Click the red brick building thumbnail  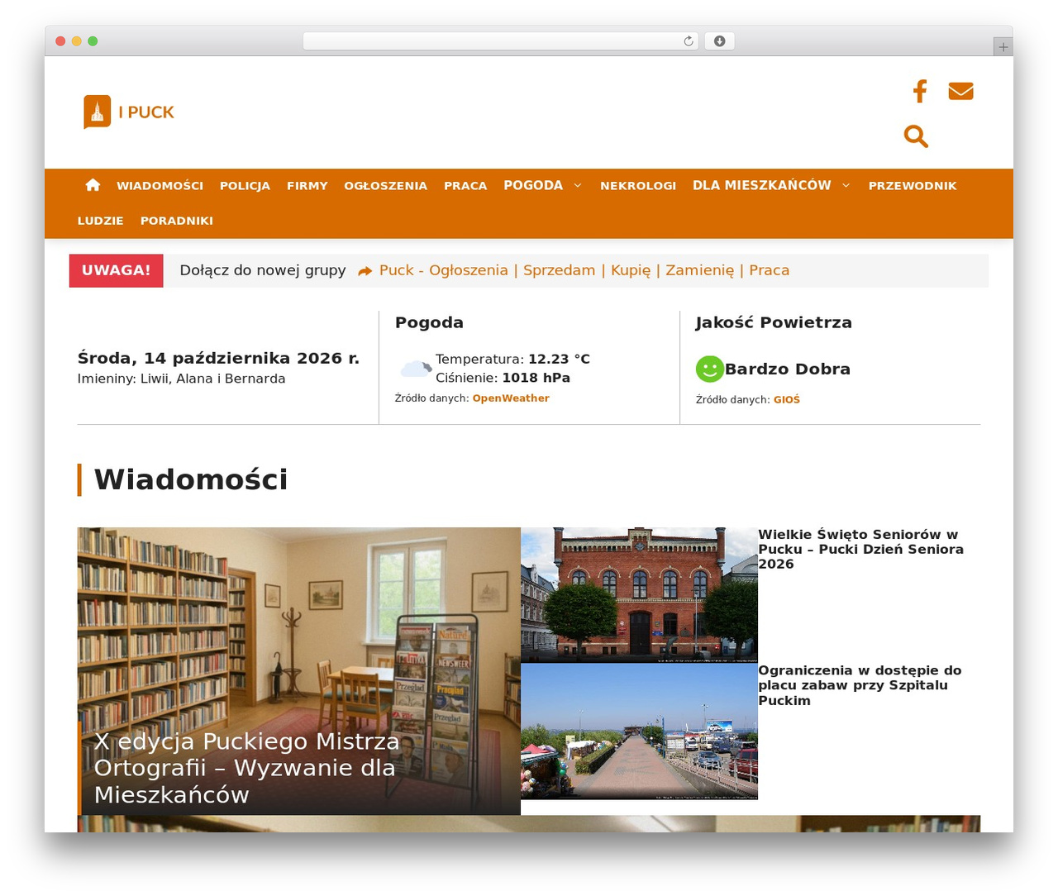[x=639, y=595]
